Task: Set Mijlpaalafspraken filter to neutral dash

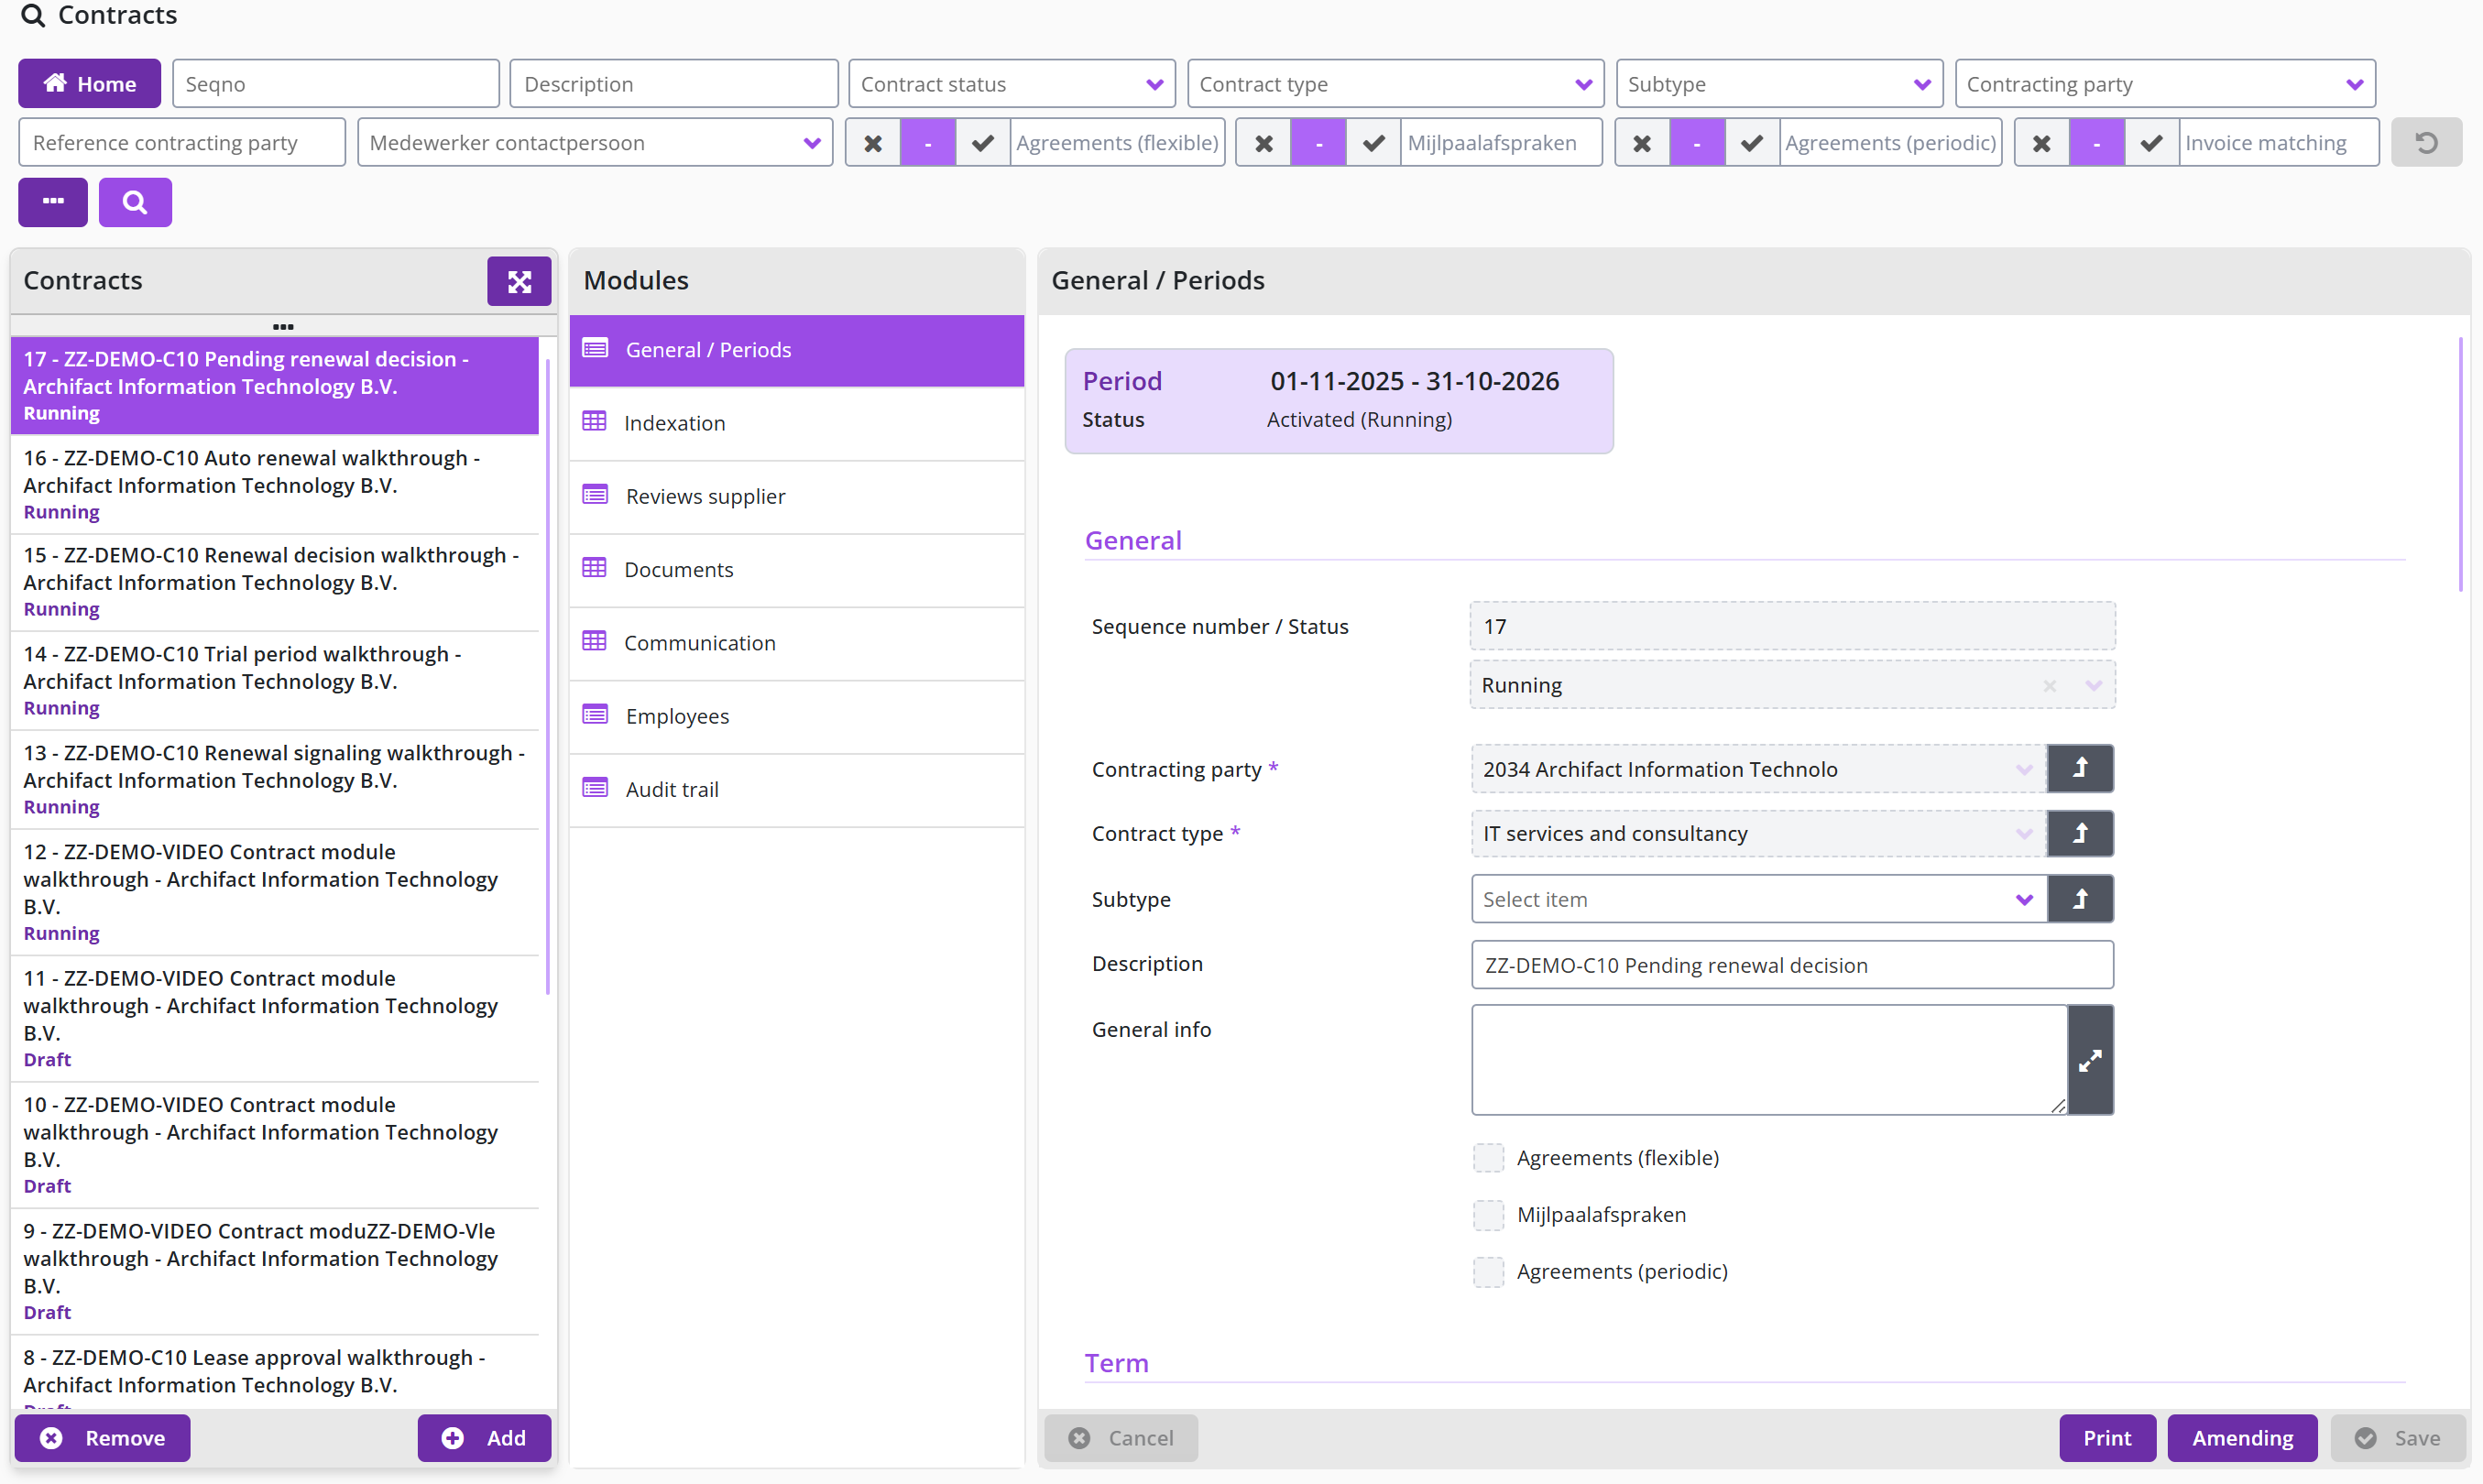Action: (x=1319, y=143)
